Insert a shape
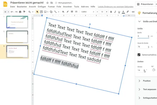Image resolution: width=157 pixels, height=105 pixels. coord(51,12)
